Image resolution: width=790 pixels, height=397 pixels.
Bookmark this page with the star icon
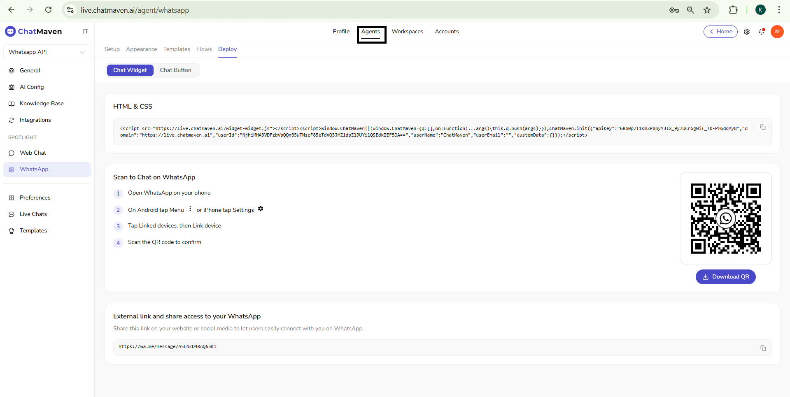[707, 10]
